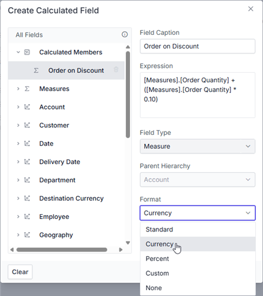Click the sigma icon of Order on Discount
This screenshot has width=263, height=296.
36,70
